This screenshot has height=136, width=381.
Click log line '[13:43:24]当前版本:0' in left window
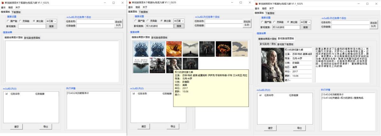click(77, 93)
